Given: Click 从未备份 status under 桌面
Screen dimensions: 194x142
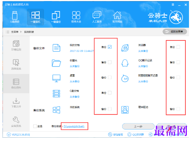Looking at the screenshot, I should click(75, 82).
